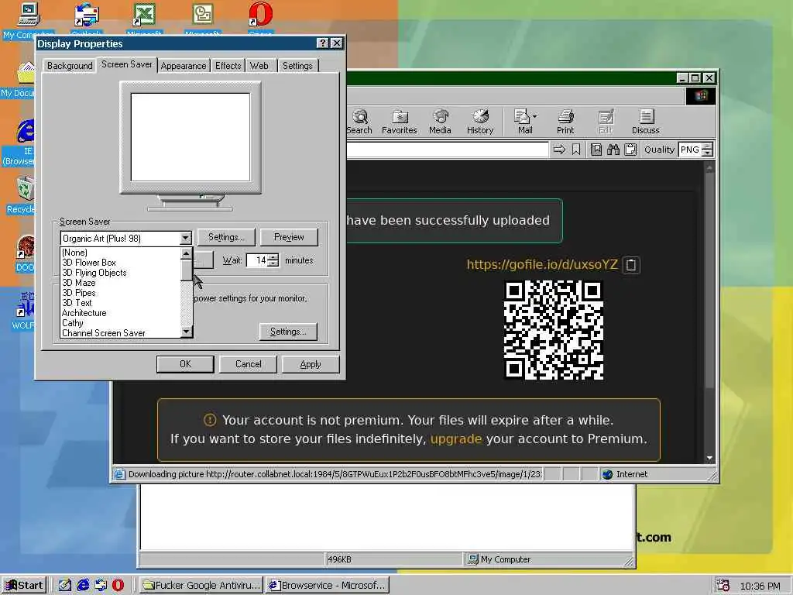
Task: Click the Go arrow beside address bar
Action: tap(559, 150)
